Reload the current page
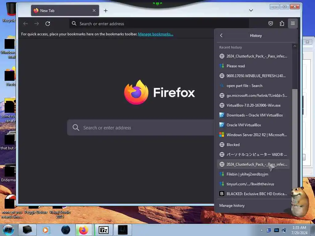The image size is (315, 236). [48, 24]
